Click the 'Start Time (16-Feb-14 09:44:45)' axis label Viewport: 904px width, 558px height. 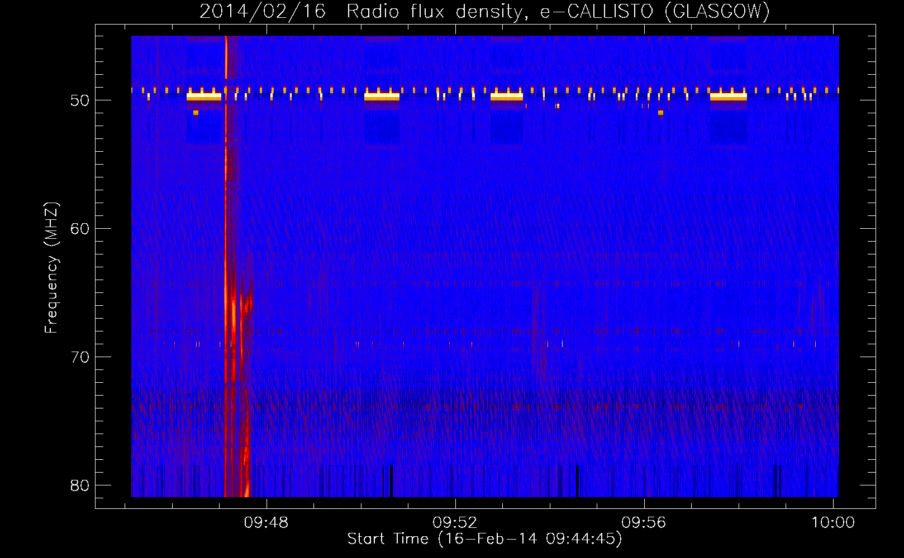coord(484,539)
